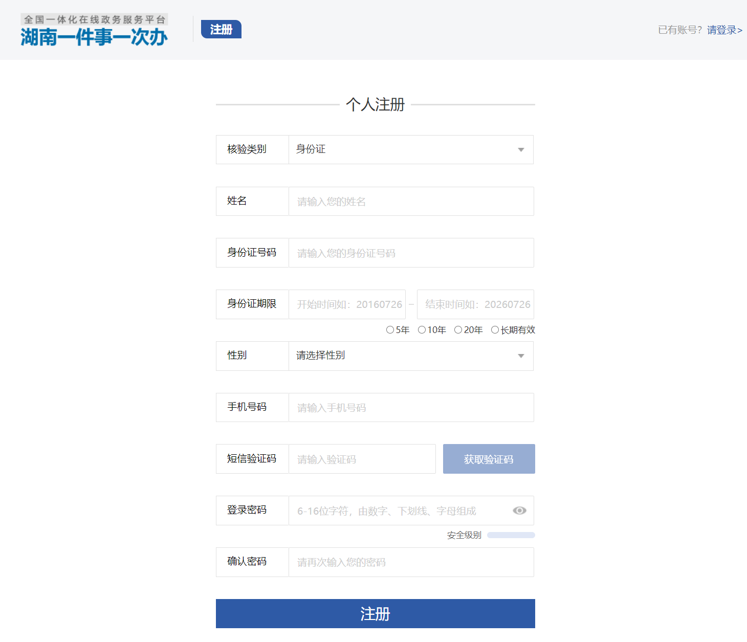This screenshot has height=642, width=747.
Task: Click the ID validity end date field
Action: tap(475, 304)
